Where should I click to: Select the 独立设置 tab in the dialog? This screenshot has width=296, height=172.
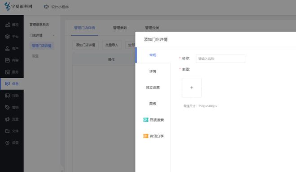coord(153,88)
